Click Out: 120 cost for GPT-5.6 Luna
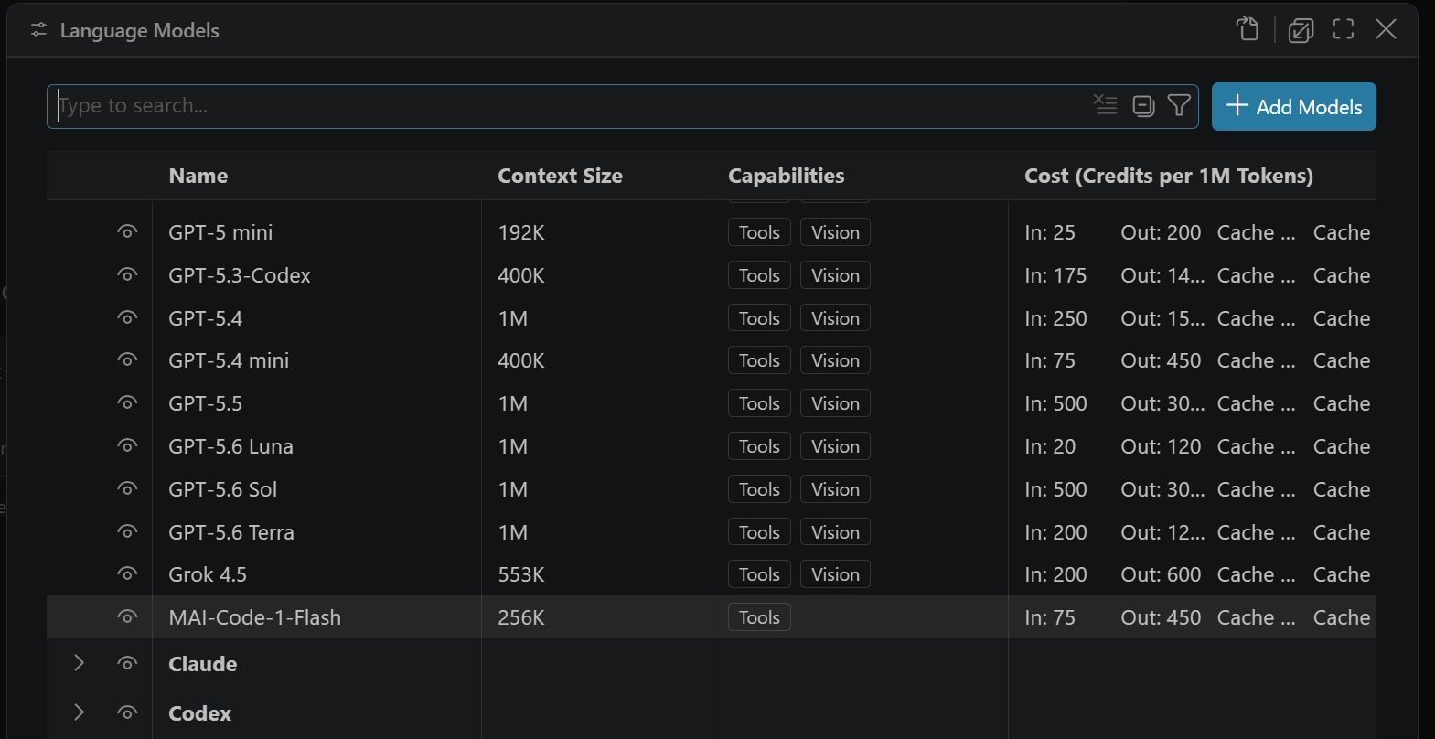The image size is (1435, 739). coord(1161,446)
